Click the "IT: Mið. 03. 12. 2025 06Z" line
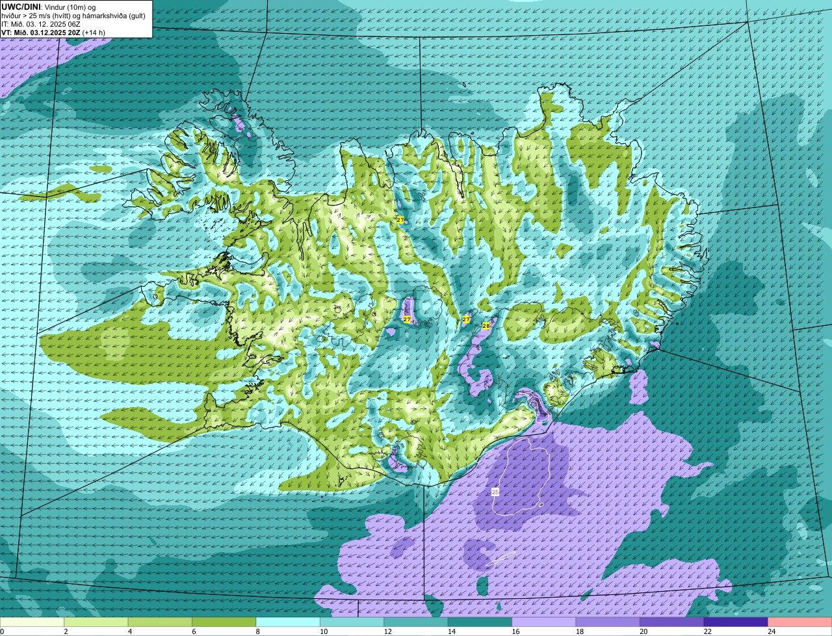Image resolution: width=832 pixels, height=636 pixels. tap(42, 23)
